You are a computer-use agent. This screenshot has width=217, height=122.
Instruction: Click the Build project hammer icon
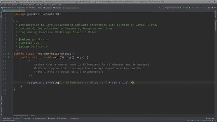pyautogui.click(x=160, y=8)
